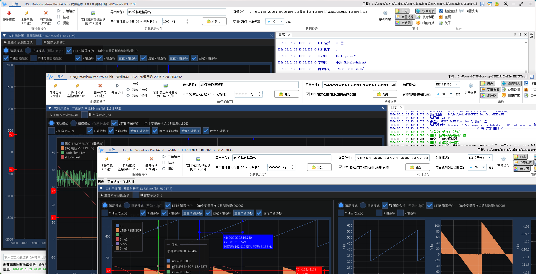Click 实时导出采样数据 CSV icon in HSS window
The height and width of the screenshot is (274, 536).
pyautogui.click(x=198, y=159)
